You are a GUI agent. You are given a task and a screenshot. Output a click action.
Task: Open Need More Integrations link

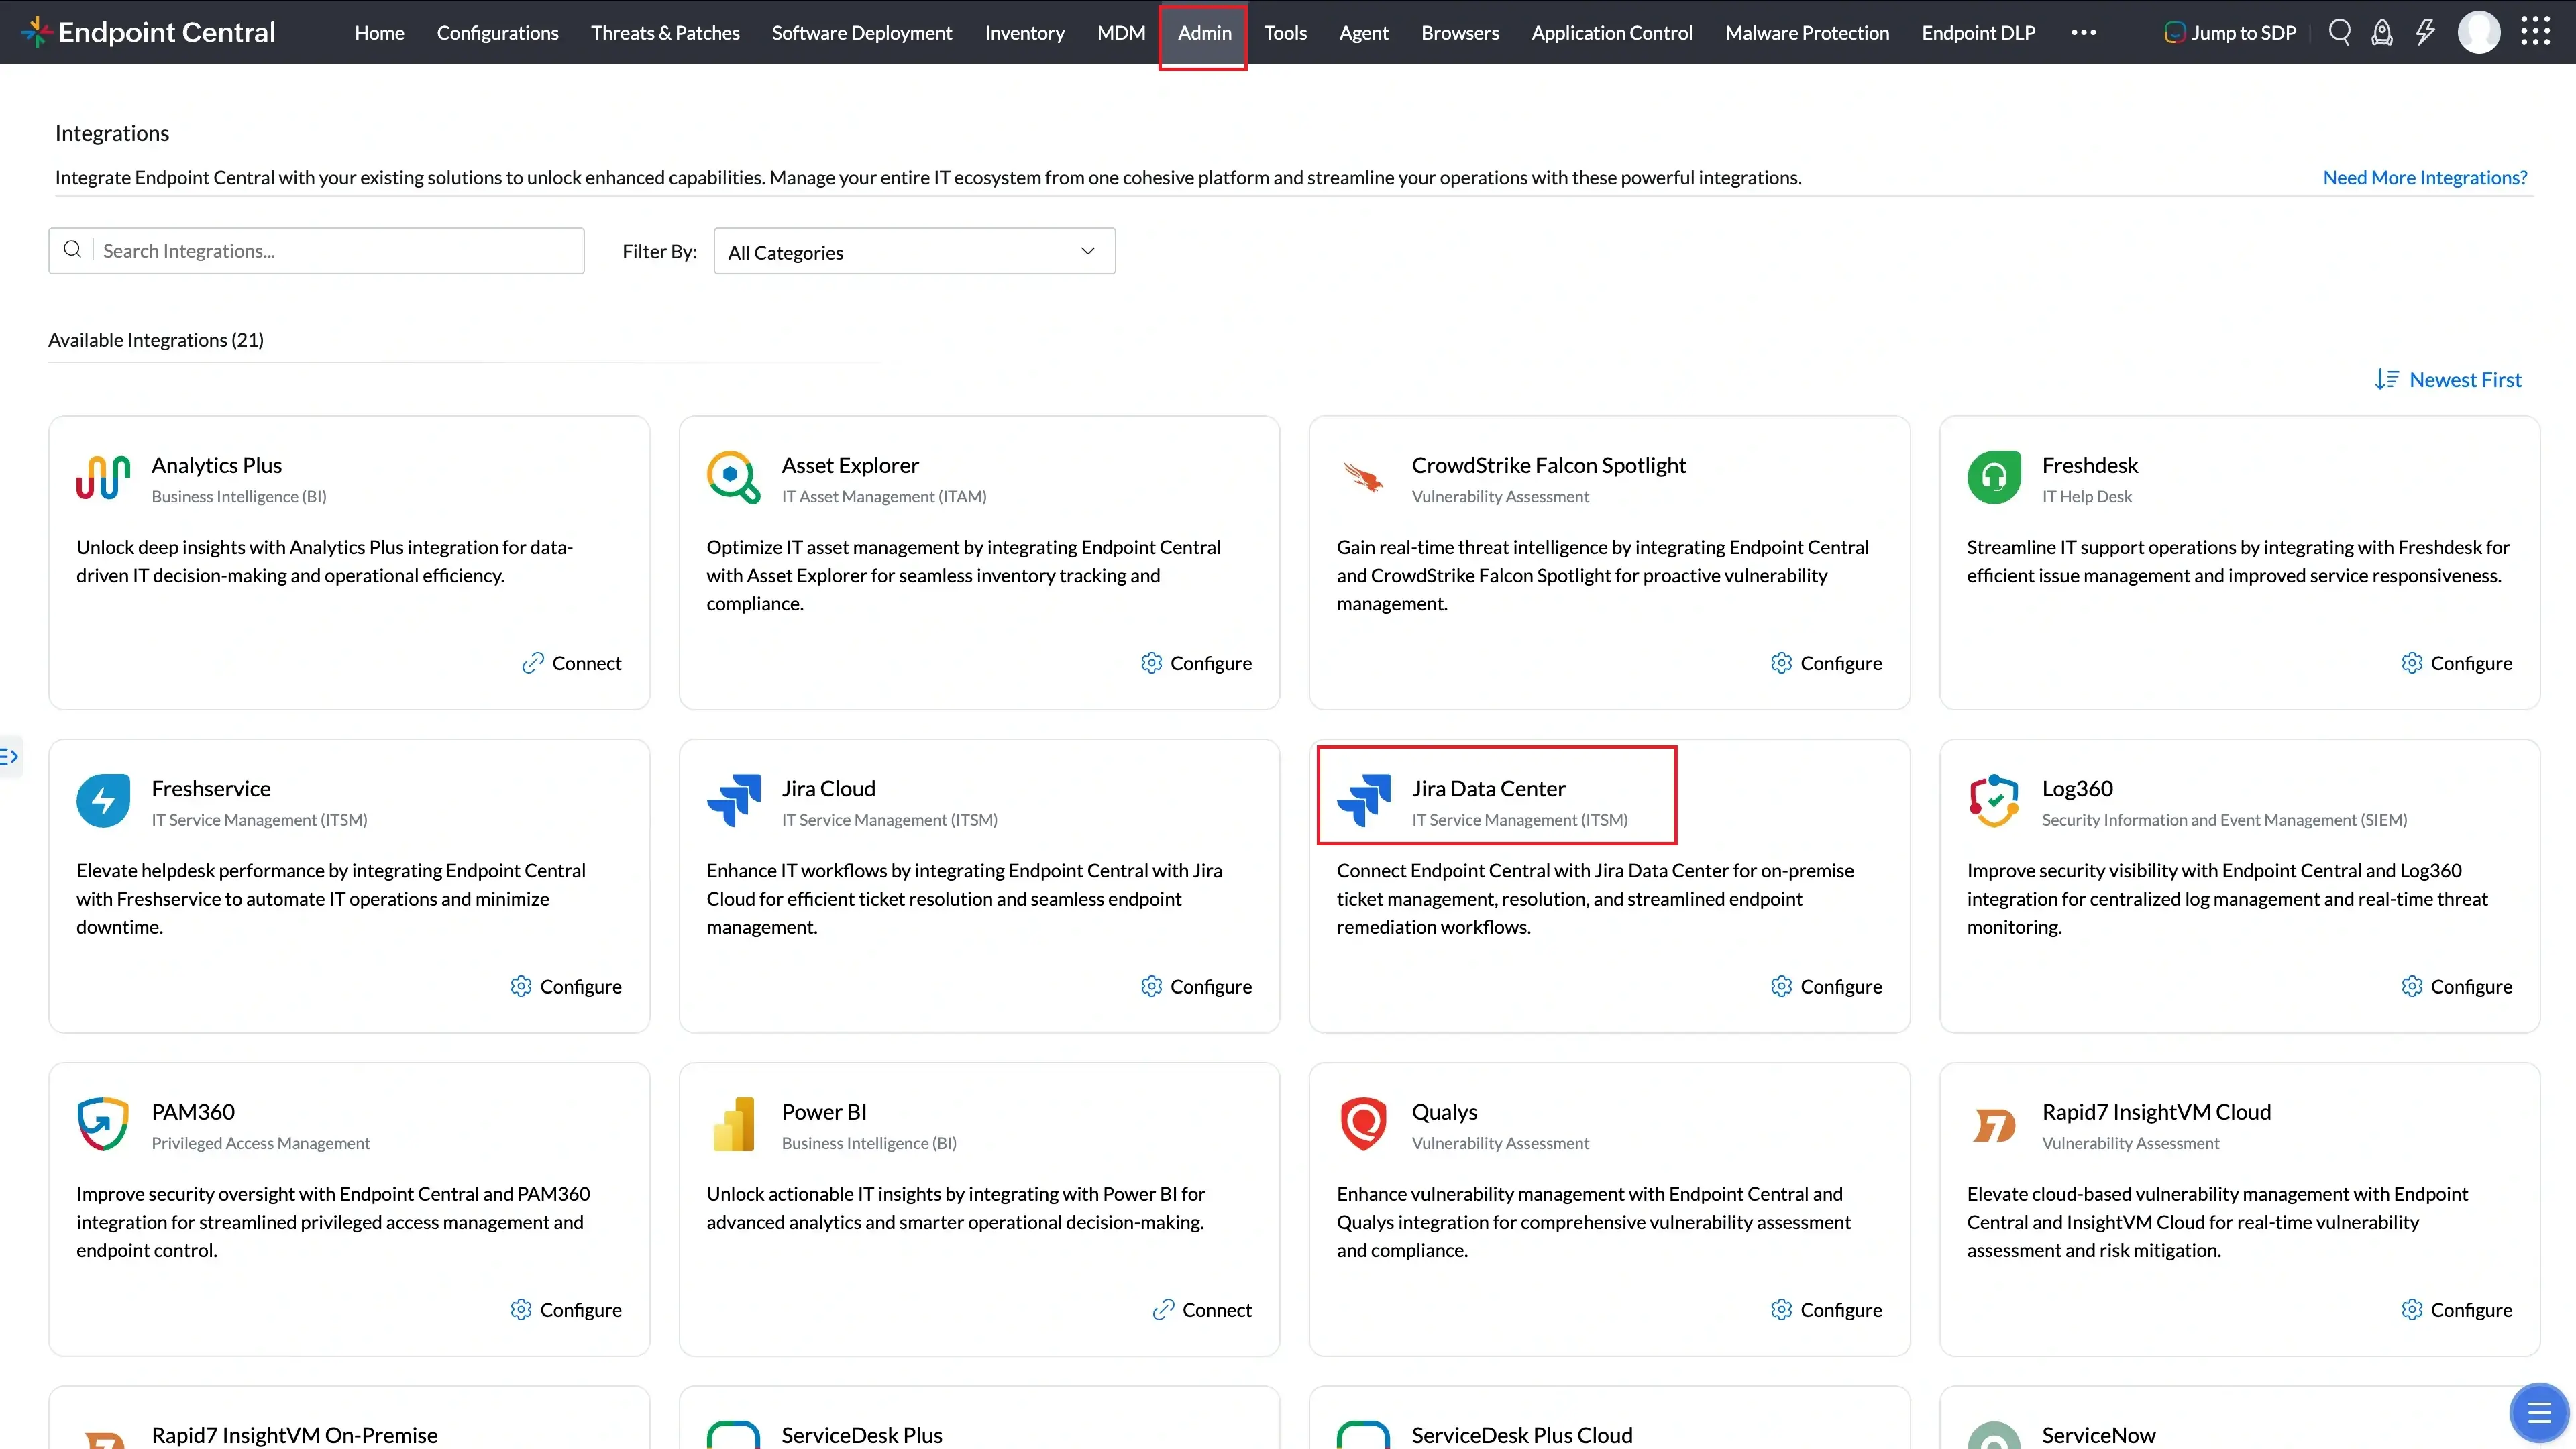2424,178
